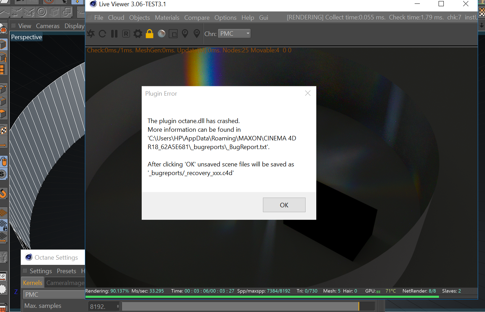Select the Model mode cube icon
The width and height of the screenshot is (485, 312).
3,44
